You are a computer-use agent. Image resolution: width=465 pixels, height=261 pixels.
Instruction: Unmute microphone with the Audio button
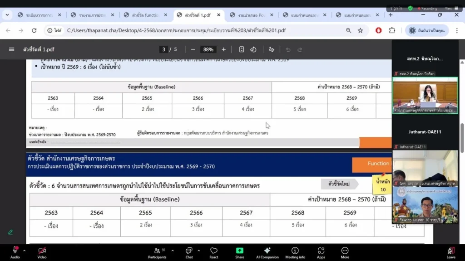click(x=15, y=251)
